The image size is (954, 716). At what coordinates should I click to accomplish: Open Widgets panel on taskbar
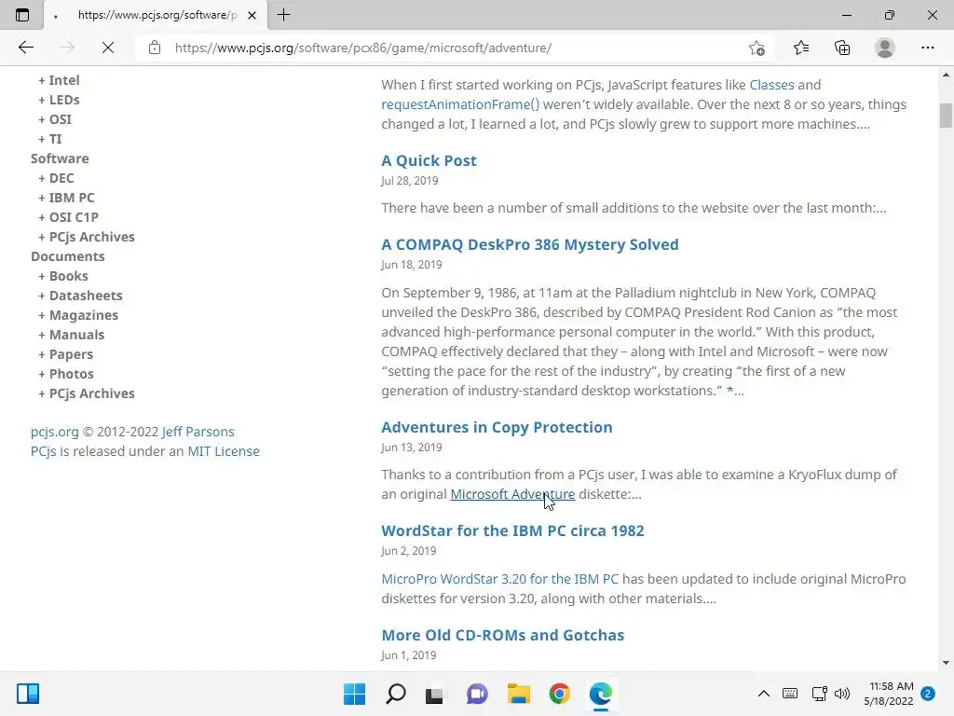[x=28, y=694]
